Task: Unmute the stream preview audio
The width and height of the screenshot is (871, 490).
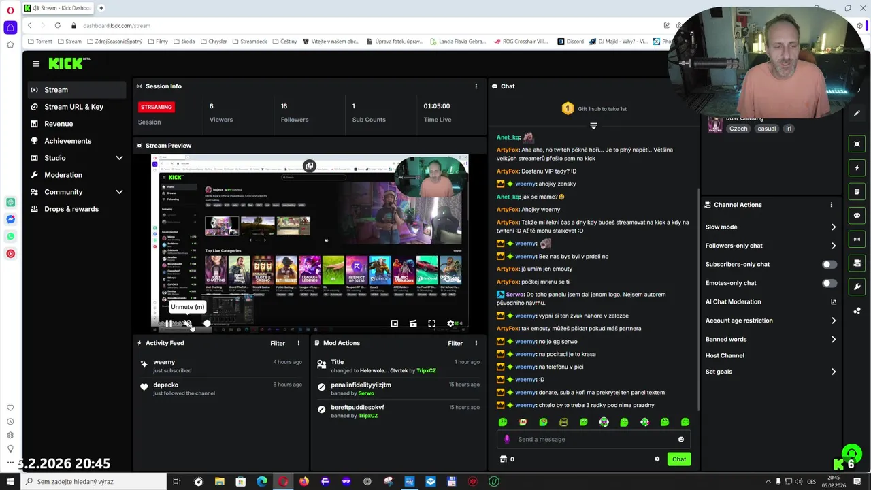Action: tap(188, 324)
